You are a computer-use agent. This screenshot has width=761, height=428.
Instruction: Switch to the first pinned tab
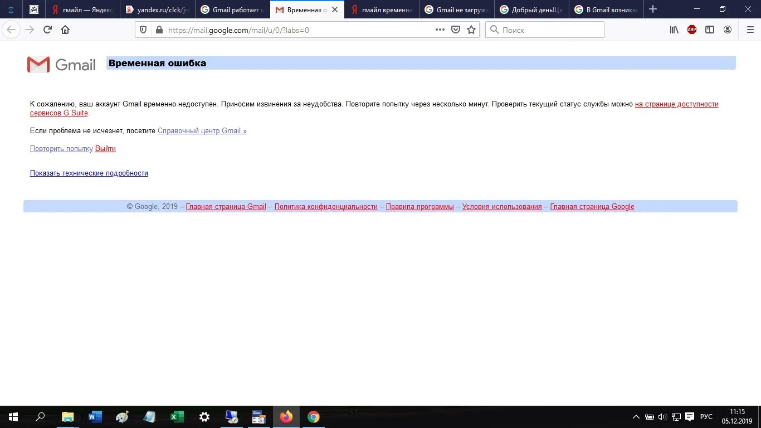(11, 9)
